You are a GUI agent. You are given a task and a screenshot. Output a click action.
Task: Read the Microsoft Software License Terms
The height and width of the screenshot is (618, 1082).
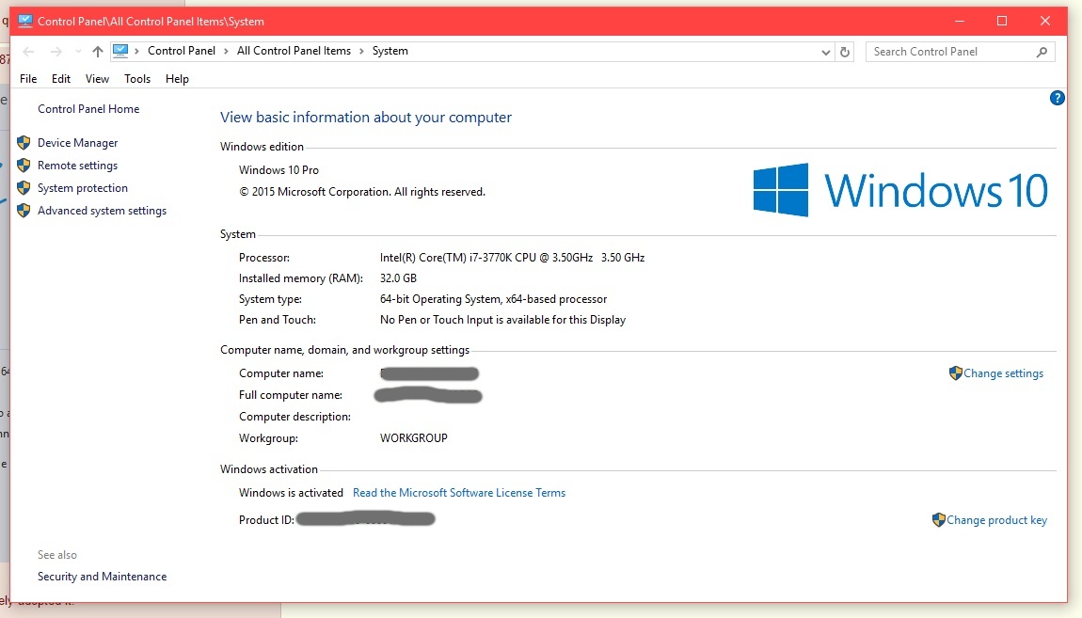tap(459, 493)
